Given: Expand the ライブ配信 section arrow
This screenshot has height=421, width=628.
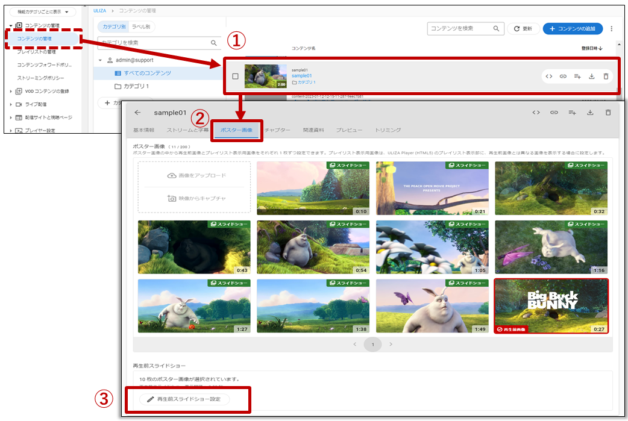Looking at the screenshot, I should pos(11,104).
